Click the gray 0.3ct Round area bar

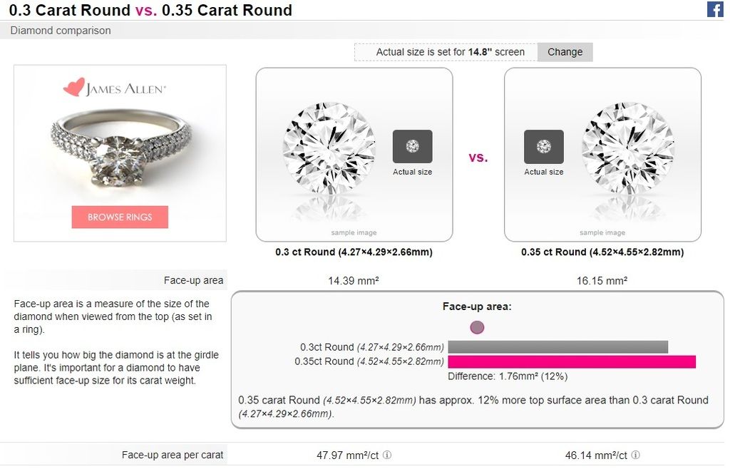pyautogui.click(x=557, y=347)
